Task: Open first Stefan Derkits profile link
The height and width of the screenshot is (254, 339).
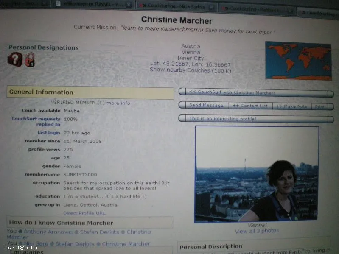Action: pos(99,232)
